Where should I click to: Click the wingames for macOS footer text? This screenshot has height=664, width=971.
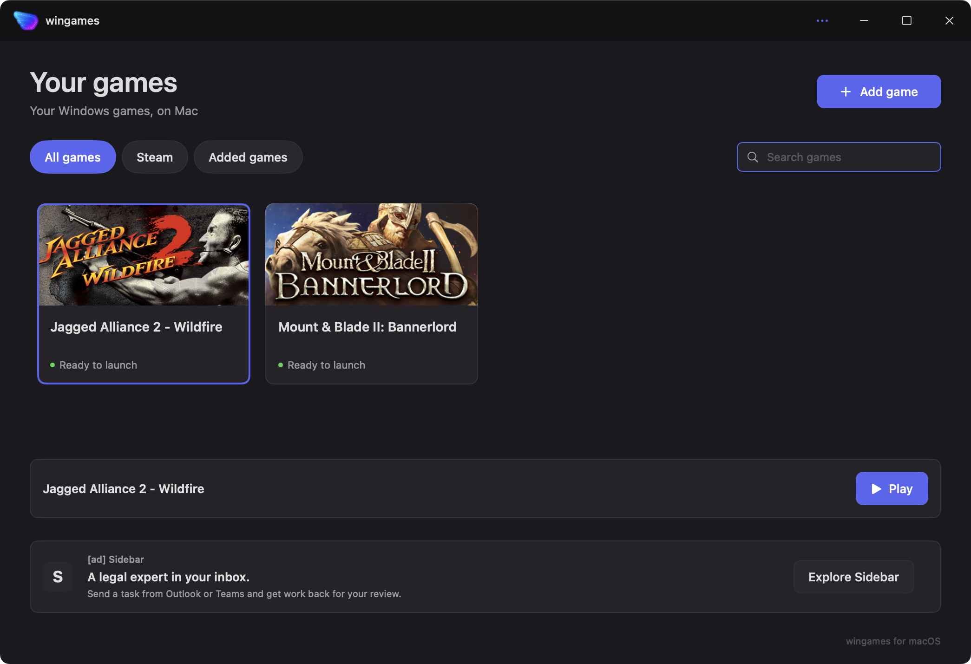(893, 641)
